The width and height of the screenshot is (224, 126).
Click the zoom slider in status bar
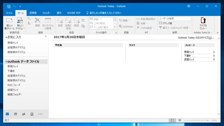coord(196,121)
